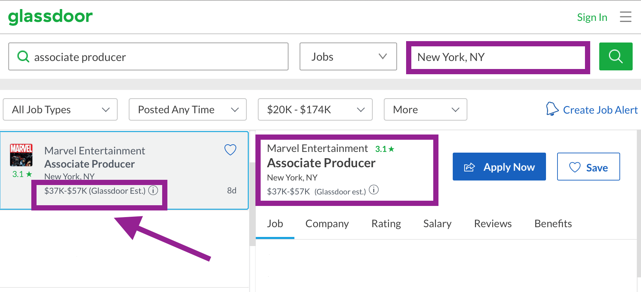
Task: Switch to the Salary tab
Action: (437, 224)
